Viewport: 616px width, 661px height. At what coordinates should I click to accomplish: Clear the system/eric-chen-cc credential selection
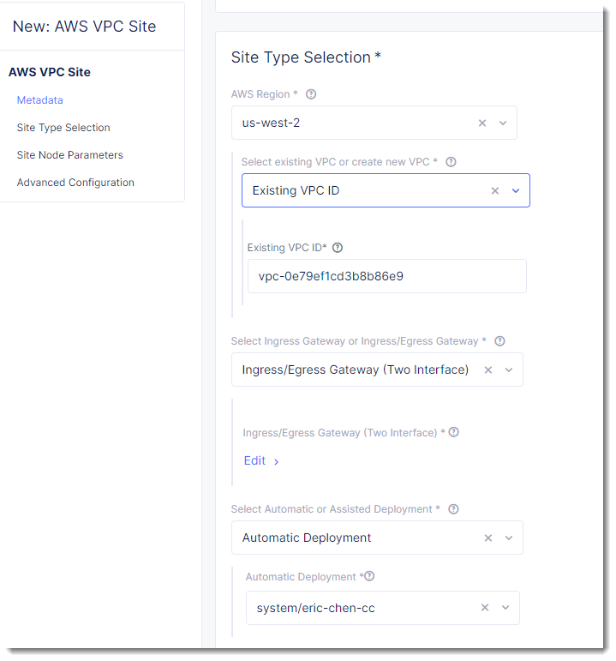pyautogui.click(x=485, y=608)
